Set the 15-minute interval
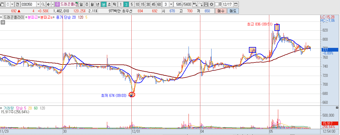Viewport: 340px width, 135px height. [x=143, y=4]
